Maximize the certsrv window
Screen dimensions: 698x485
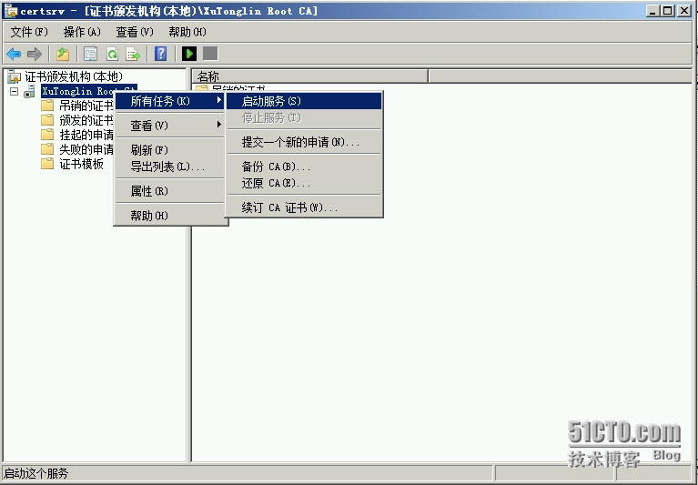(667, 11)
